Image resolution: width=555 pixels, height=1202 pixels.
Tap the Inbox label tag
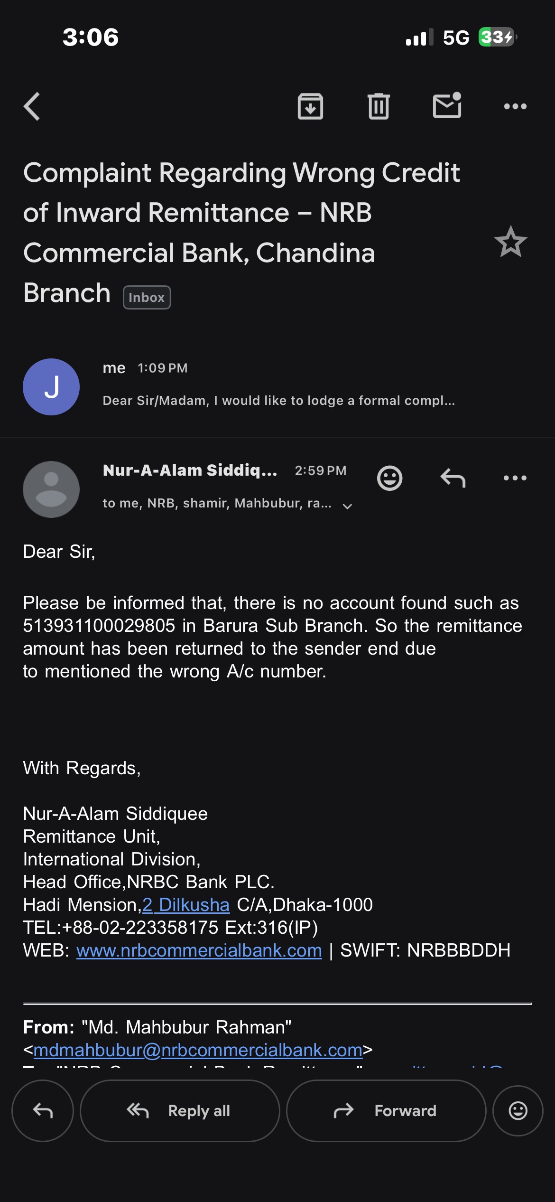point(147,298)
